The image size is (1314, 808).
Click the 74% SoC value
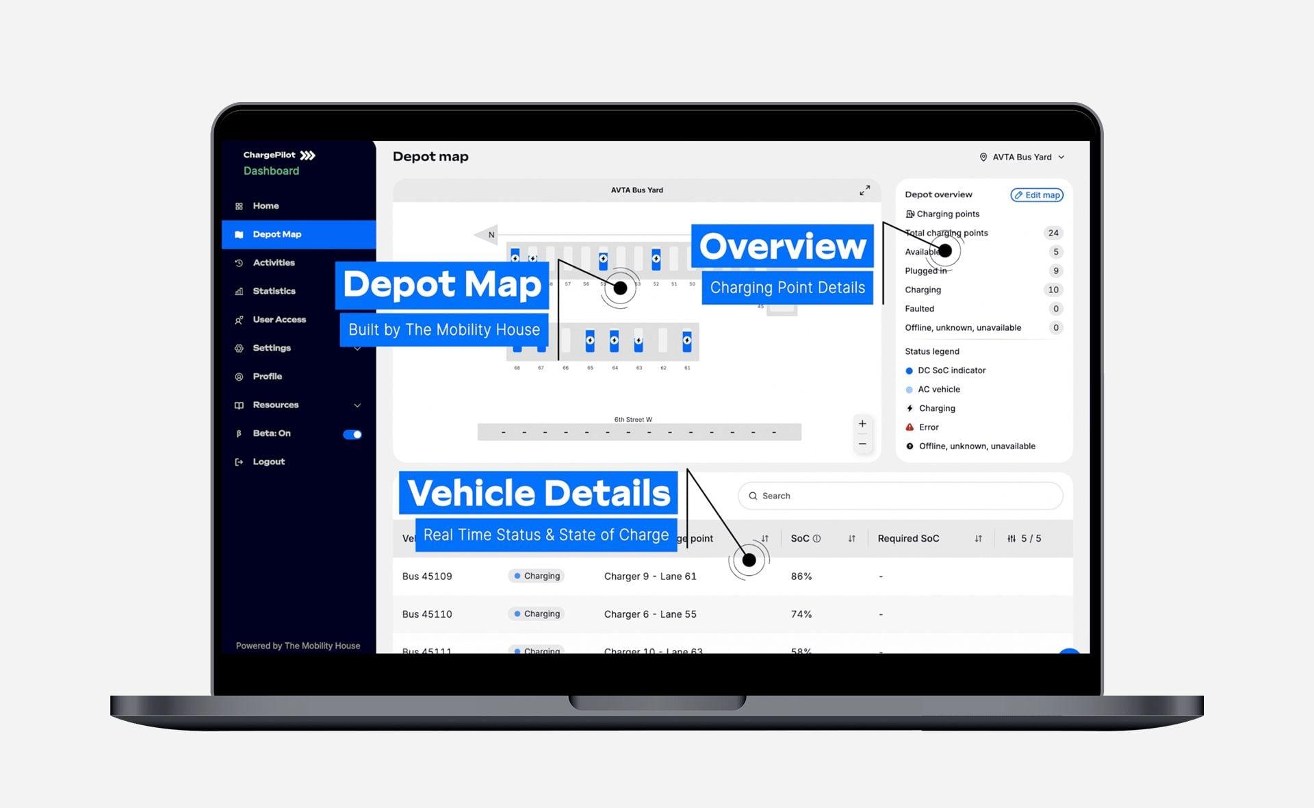coord(801,614)
